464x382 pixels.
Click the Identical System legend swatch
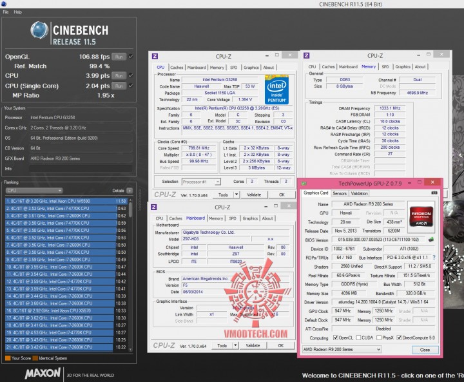point(35,358)
